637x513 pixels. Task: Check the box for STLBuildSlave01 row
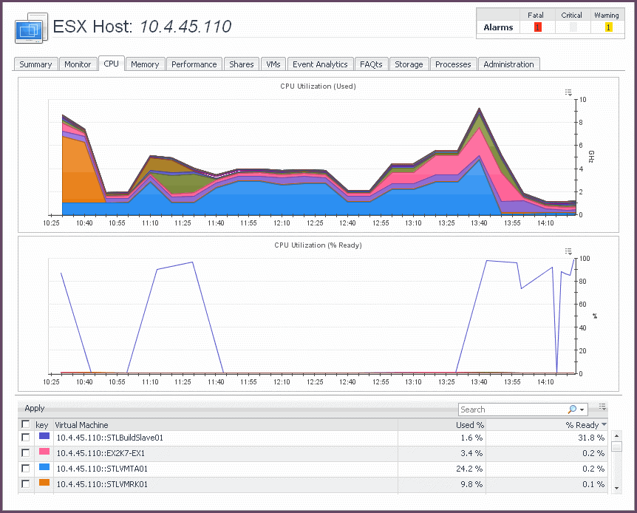pyautogui.click(x=26, y=438)
